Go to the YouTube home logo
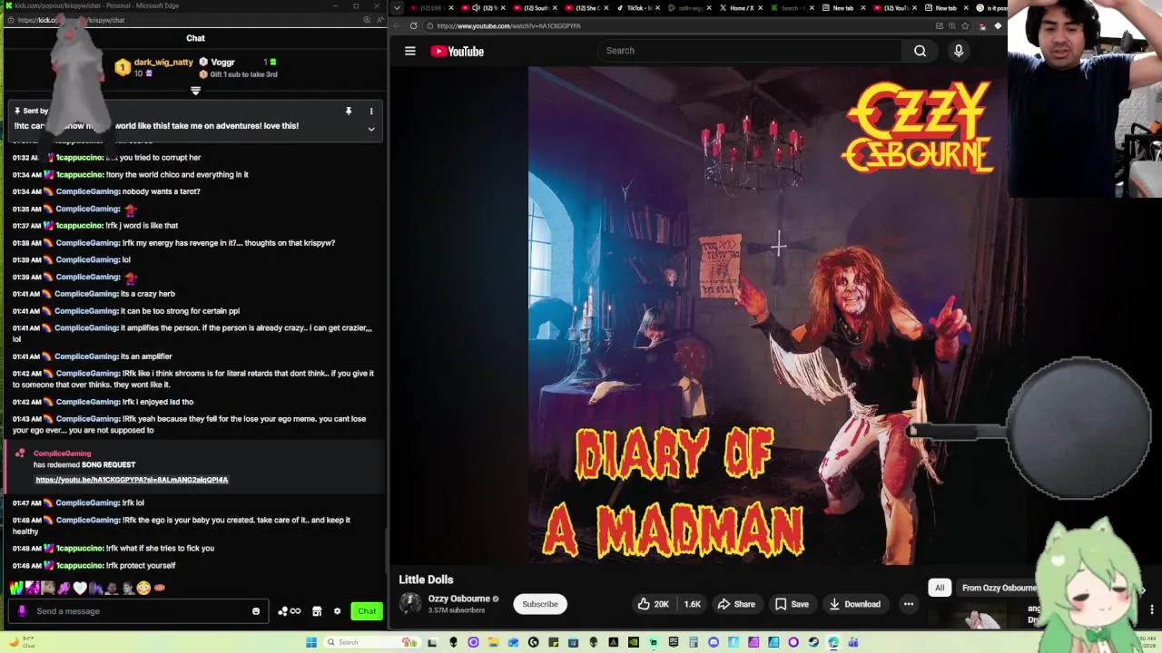The image size is (1162, 653). 457,51
